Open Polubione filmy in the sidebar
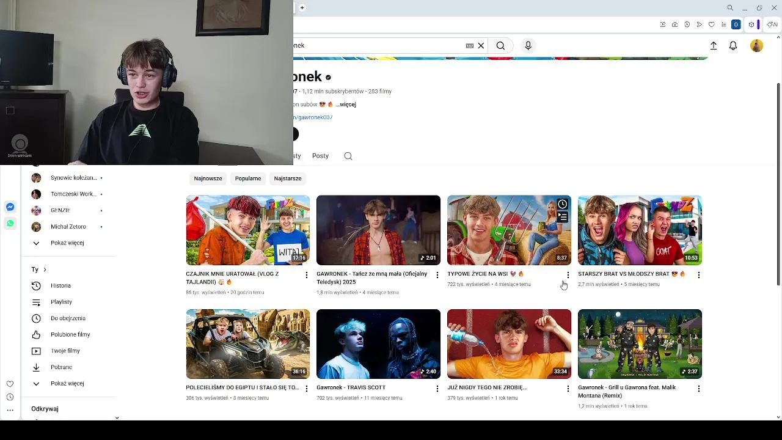This screenshot has height=440, width=782. click(70, 335)
